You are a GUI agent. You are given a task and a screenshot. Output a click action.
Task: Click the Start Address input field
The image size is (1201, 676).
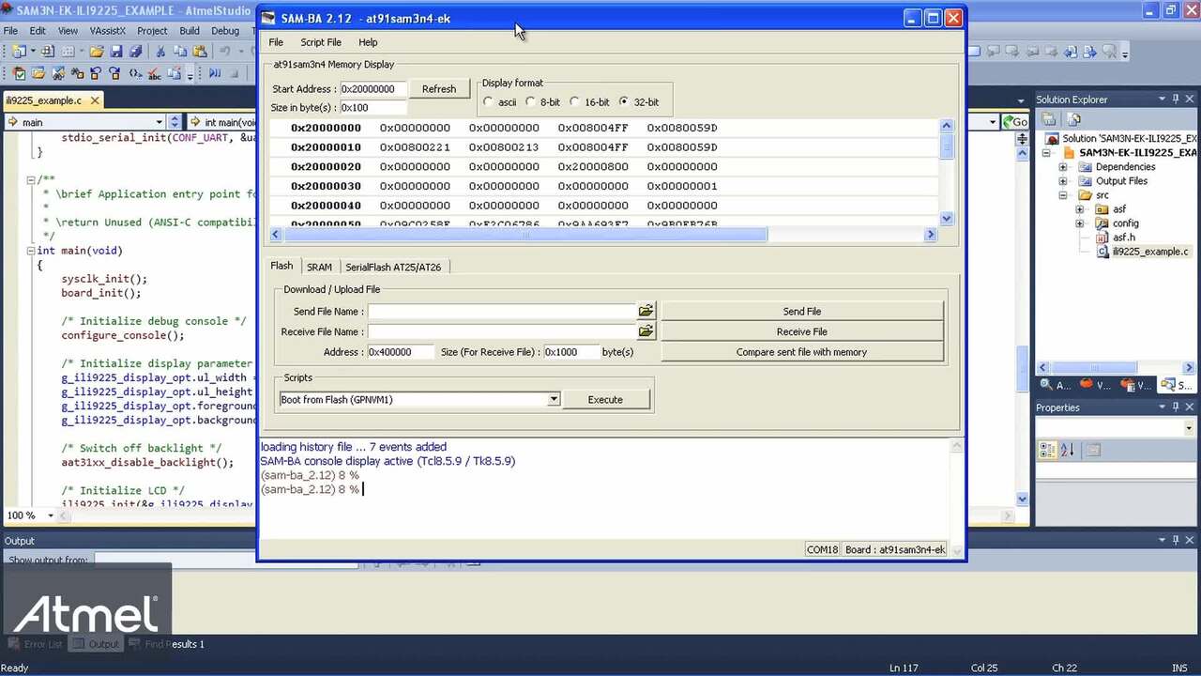pos(375,88)
